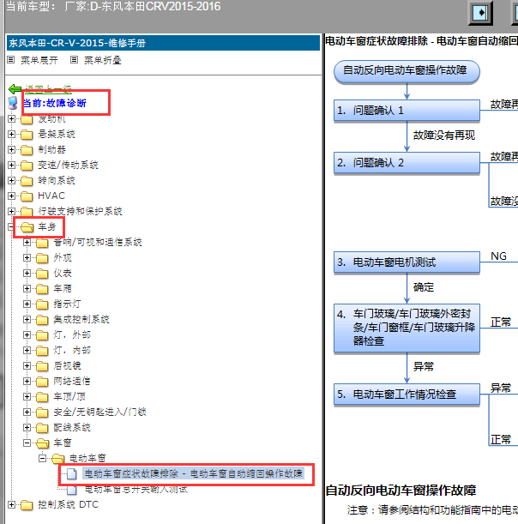518x524 pixels.
Task: Click the folder icon of 网络通信
Action: click(42, 382)
